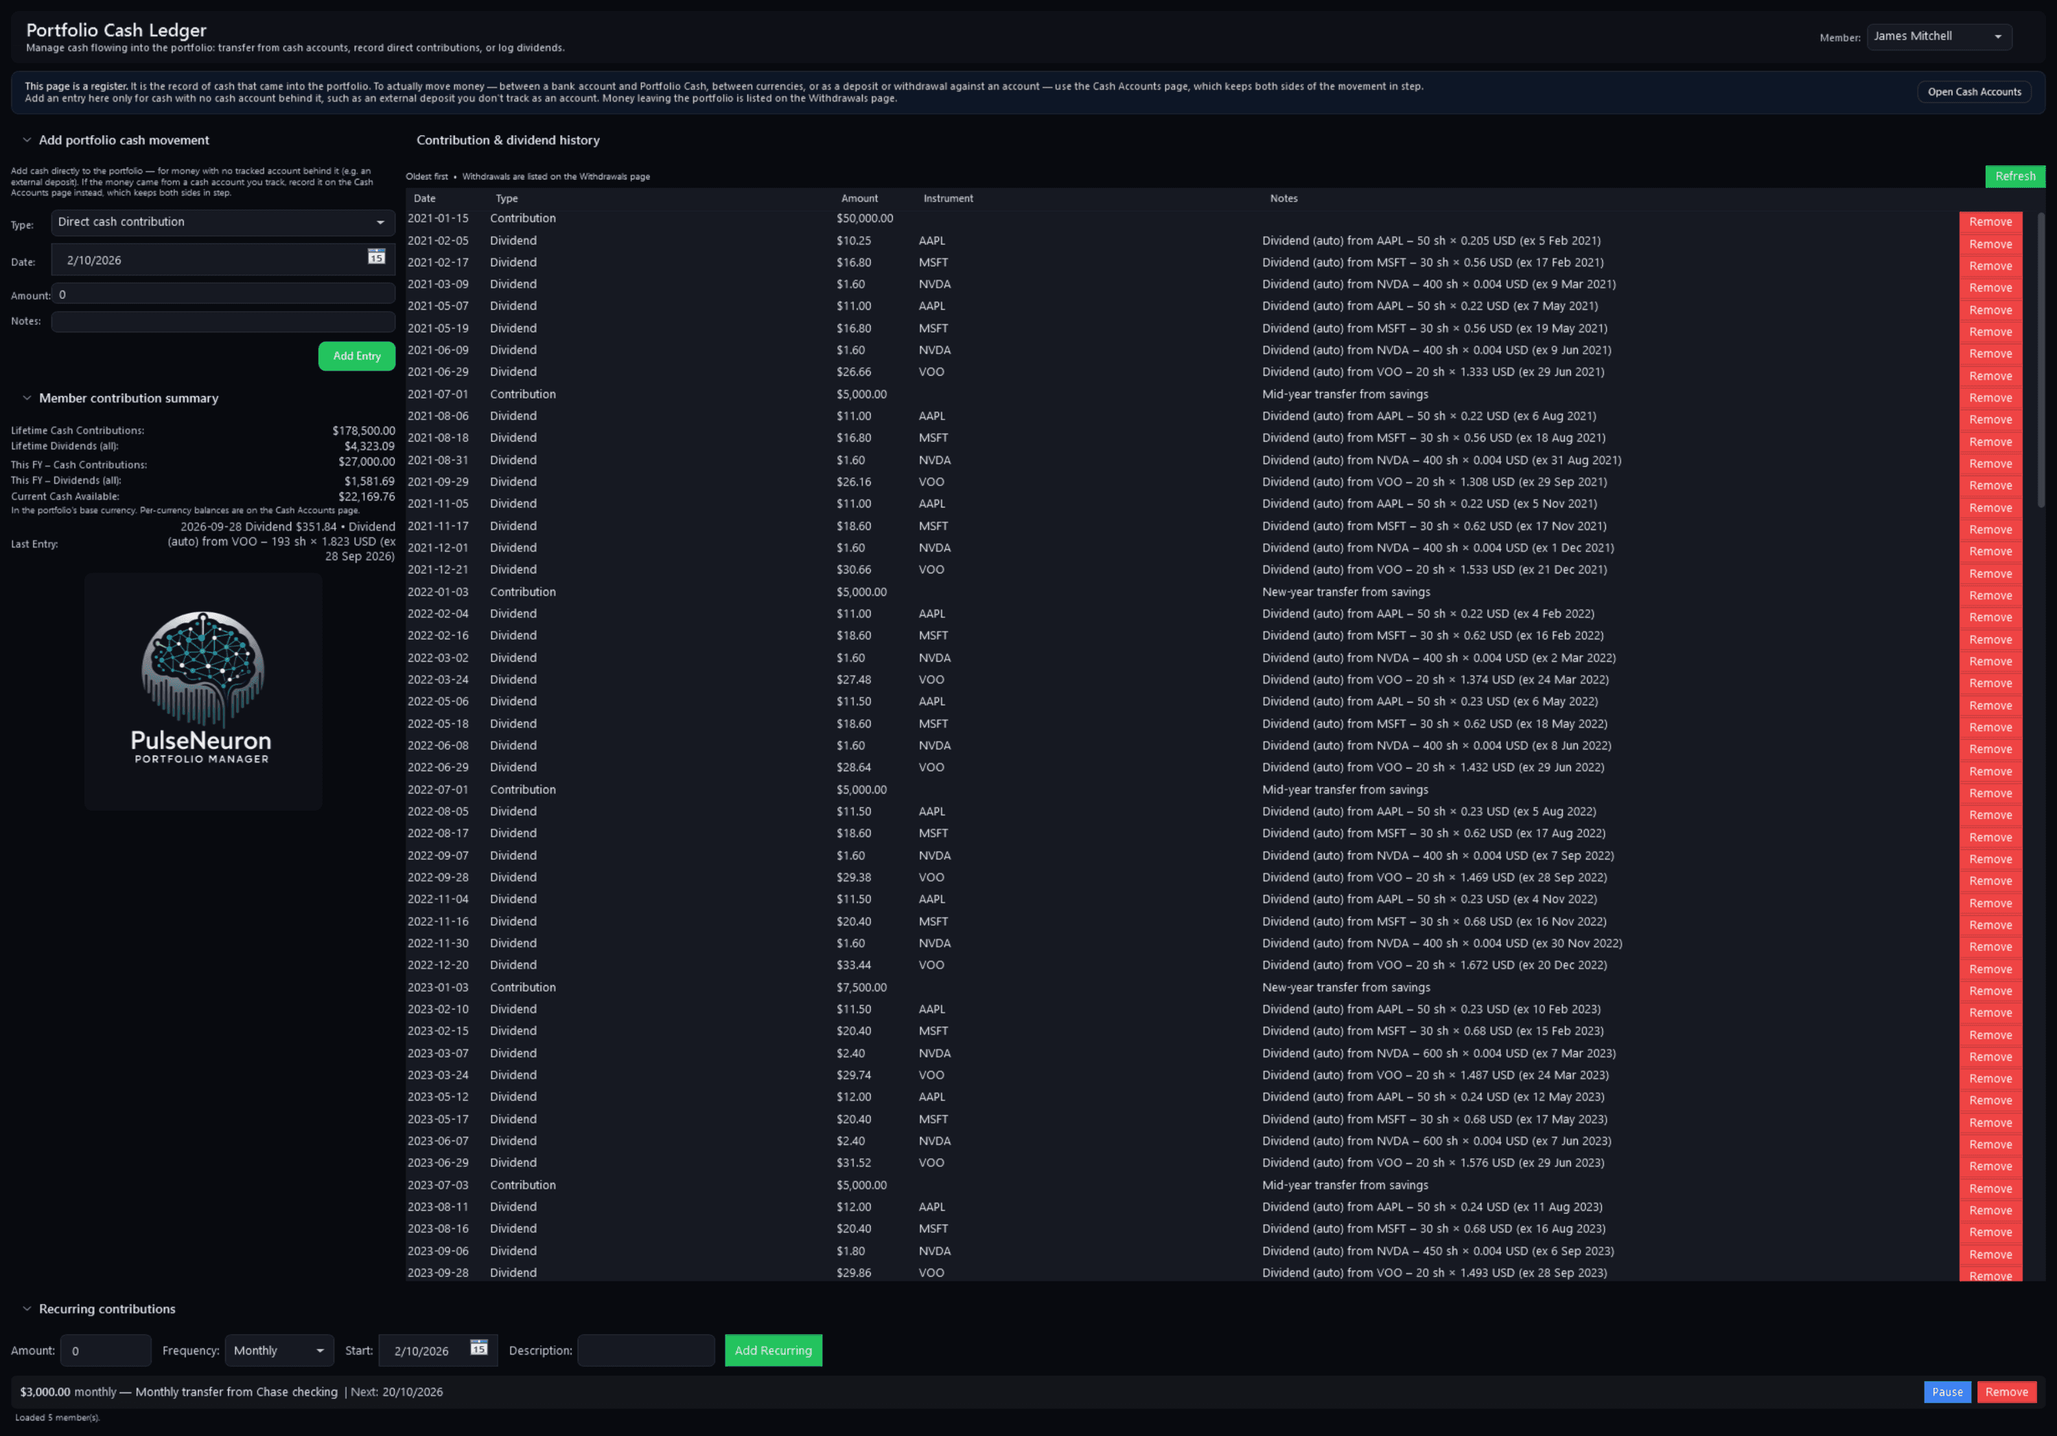Click the Loaded 5 member(s) status text
This screenshot has height=1436, width=2057.
pyautogui.click(x=58, y=1417)
